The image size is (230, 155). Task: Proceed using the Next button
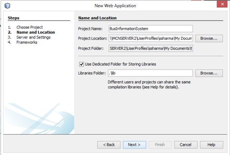134,145
